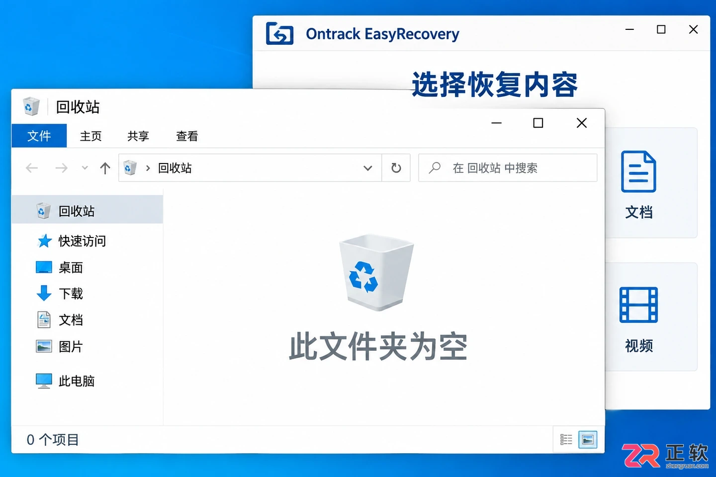The height and width of the screenshot is (477, 716).
Task: Click the 此文件夹为空 message text
Action: point(378,346)
